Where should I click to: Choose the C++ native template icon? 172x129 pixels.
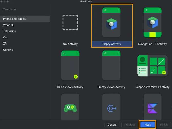(x=112, y=108)
